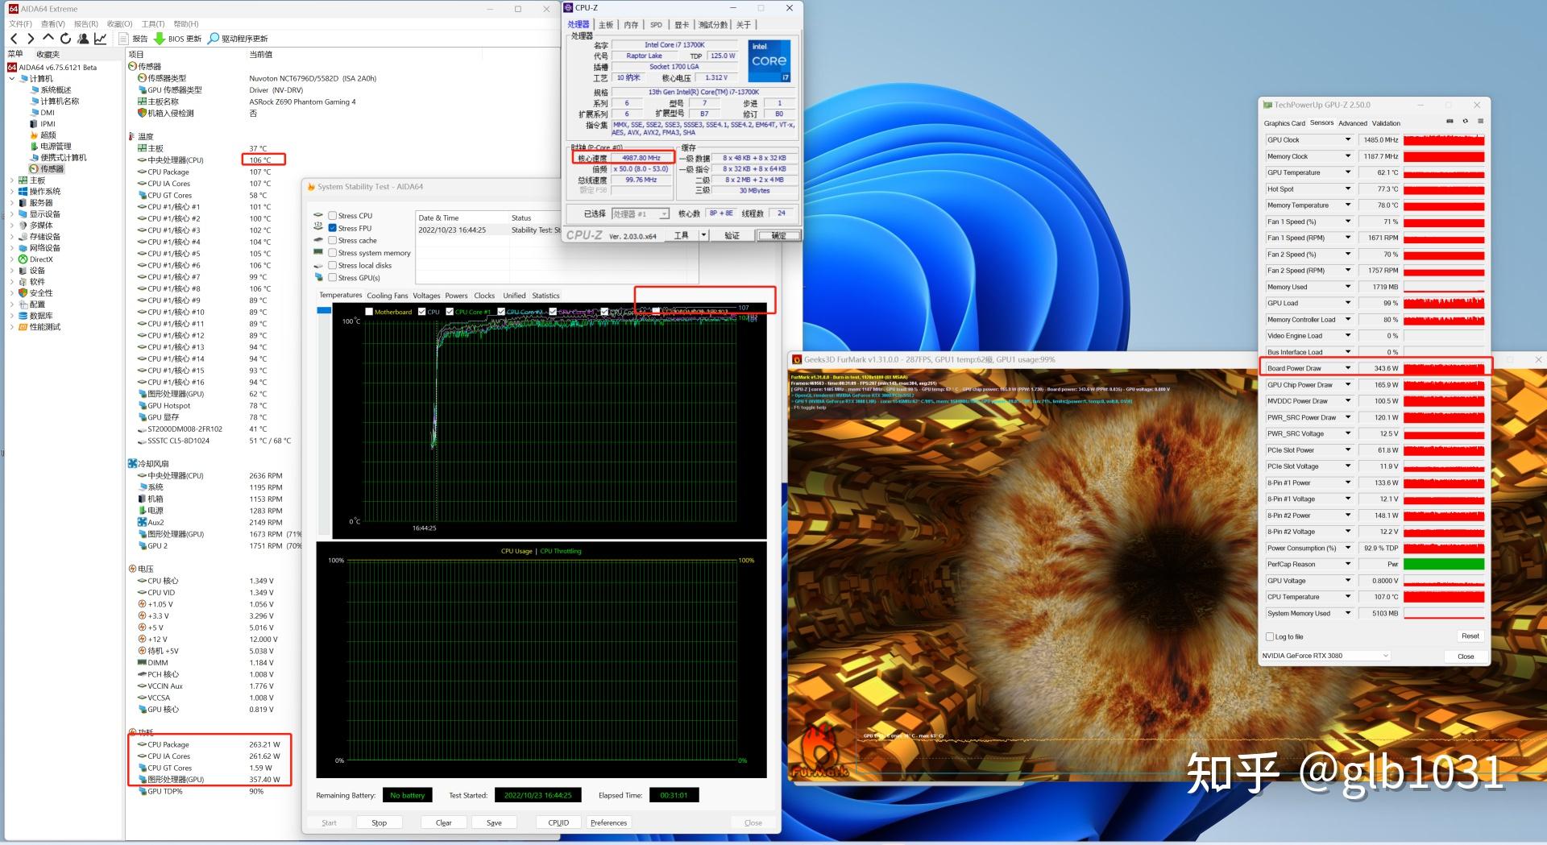Image resolution: width=1547 pixels, height=845 pixels.
Task: Click GPU-Z screenshot camera icon
Action: point(1450,122)
